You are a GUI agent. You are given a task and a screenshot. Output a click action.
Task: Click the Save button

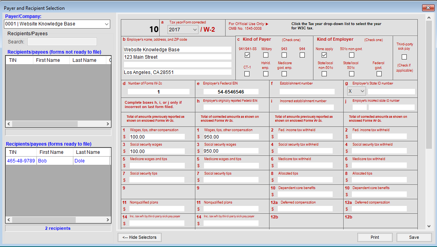414,237
